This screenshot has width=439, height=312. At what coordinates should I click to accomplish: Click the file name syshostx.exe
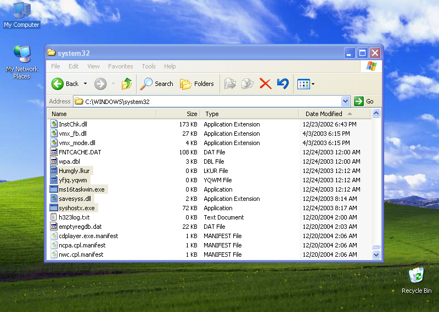click(x=77, y=208)
